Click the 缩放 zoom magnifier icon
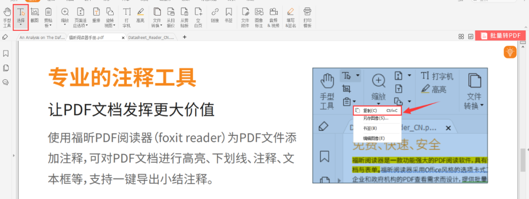 pyautogui.click(x=65, y=12)
